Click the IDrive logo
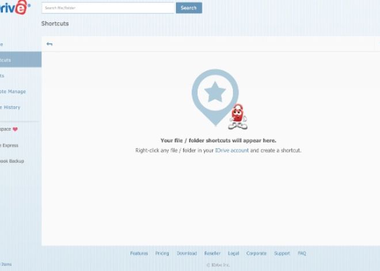 click(14, 7)
